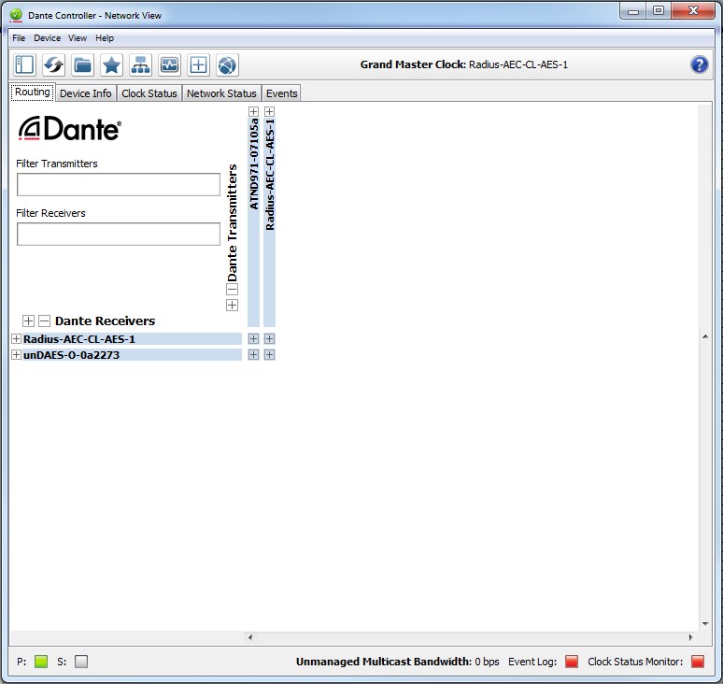Switch to the Events tab
This screenshot has height=684, width=723.
point(281,93)
